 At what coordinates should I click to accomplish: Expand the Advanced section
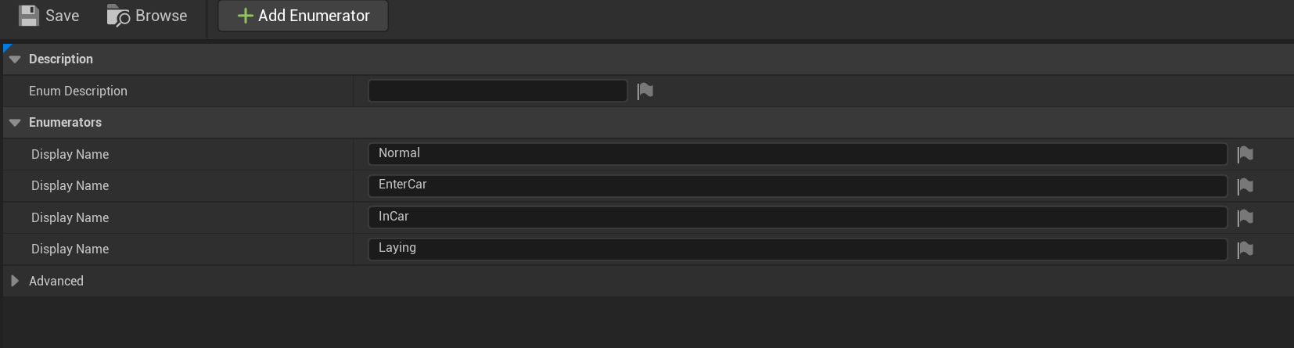15,281
